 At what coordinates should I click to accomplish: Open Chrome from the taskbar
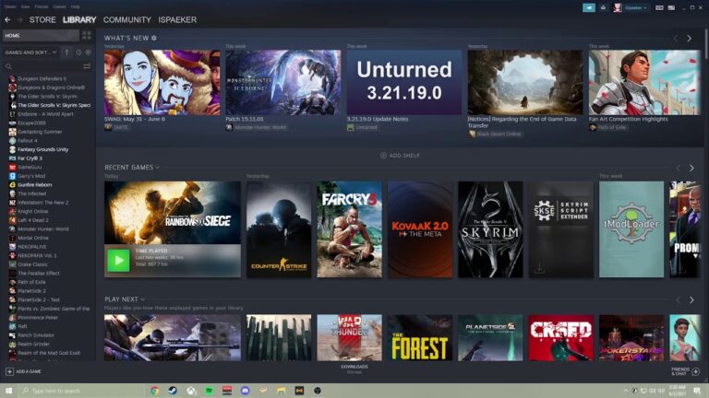click(155, 391)
